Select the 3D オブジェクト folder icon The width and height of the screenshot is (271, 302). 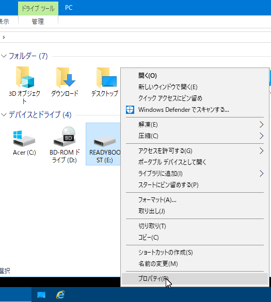click(25, 77)
